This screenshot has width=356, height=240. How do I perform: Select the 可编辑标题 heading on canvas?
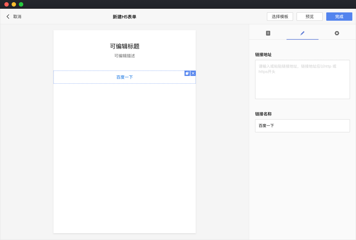click(125, 46)
